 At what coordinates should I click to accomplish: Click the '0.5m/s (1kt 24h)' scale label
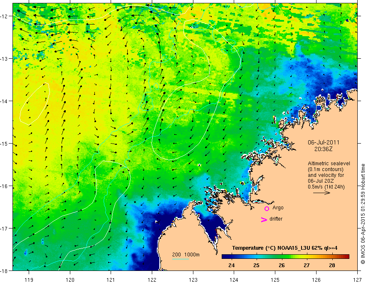(x=326, y=186)
